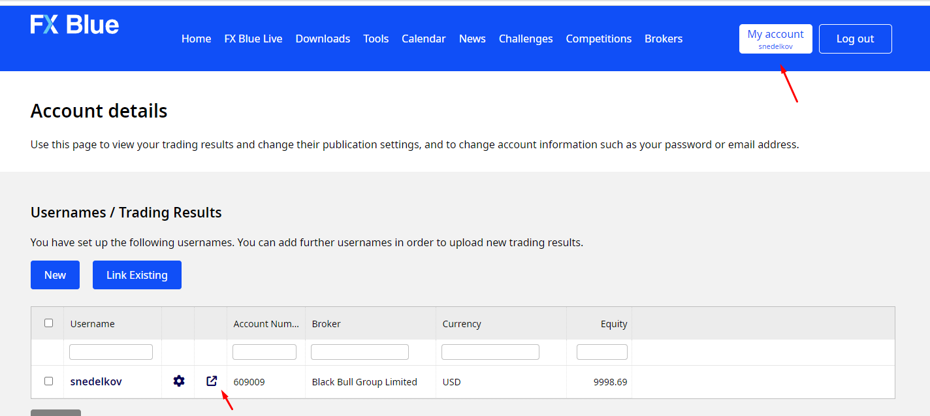Click the Log out button
The height and width of the screenshot is (416, 930).
tap(856, 39)
